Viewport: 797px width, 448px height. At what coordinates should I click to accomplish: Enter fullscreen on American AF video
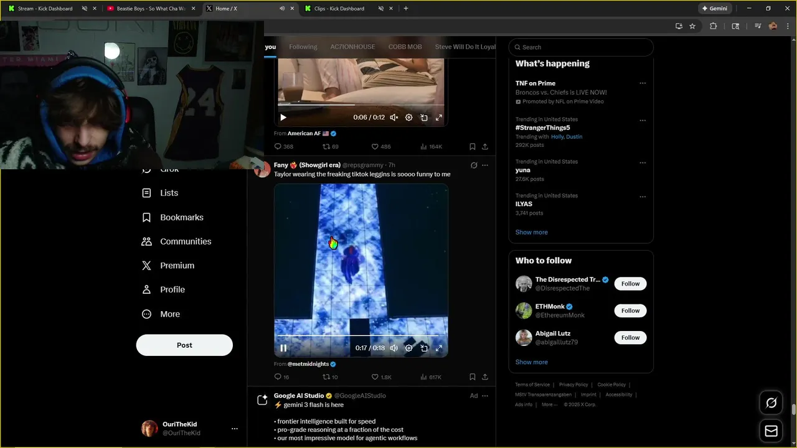pyautogui.click(x=439, y=118)
